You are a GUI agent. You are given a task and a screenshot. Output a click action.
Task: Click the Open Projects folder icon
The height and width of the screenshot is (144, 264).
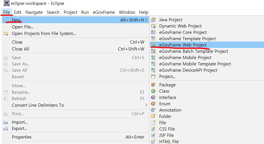[6, 33]
